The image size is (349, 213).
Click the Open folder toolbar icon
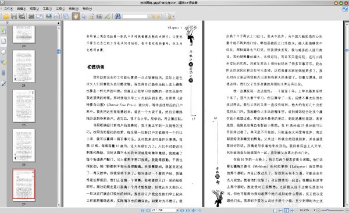6,16
